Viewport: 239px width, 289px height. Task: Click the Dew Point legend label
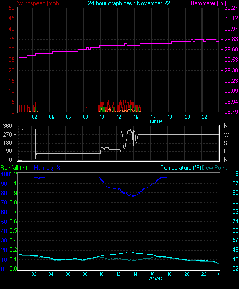(214, 168)
